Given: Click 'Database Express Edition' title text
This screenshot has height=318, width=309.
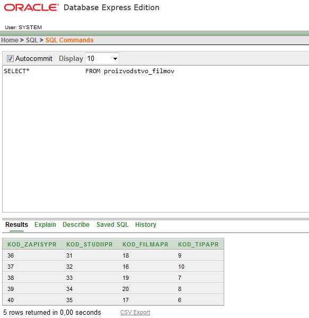Looking at the screenshot, I should point(111,7).
